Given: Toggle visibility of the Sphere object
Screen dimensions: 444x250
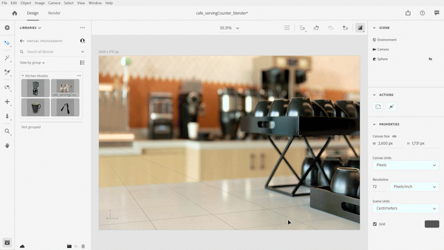Looking at the screenshot, I should click(430, 59).
